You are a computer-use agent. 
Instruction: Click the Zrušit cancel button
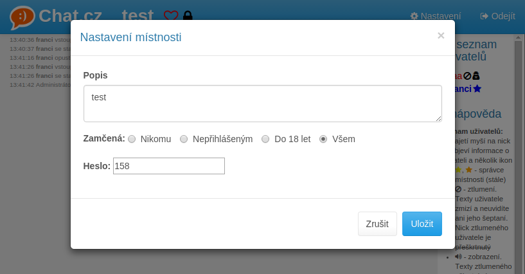[x=377, y=224]
